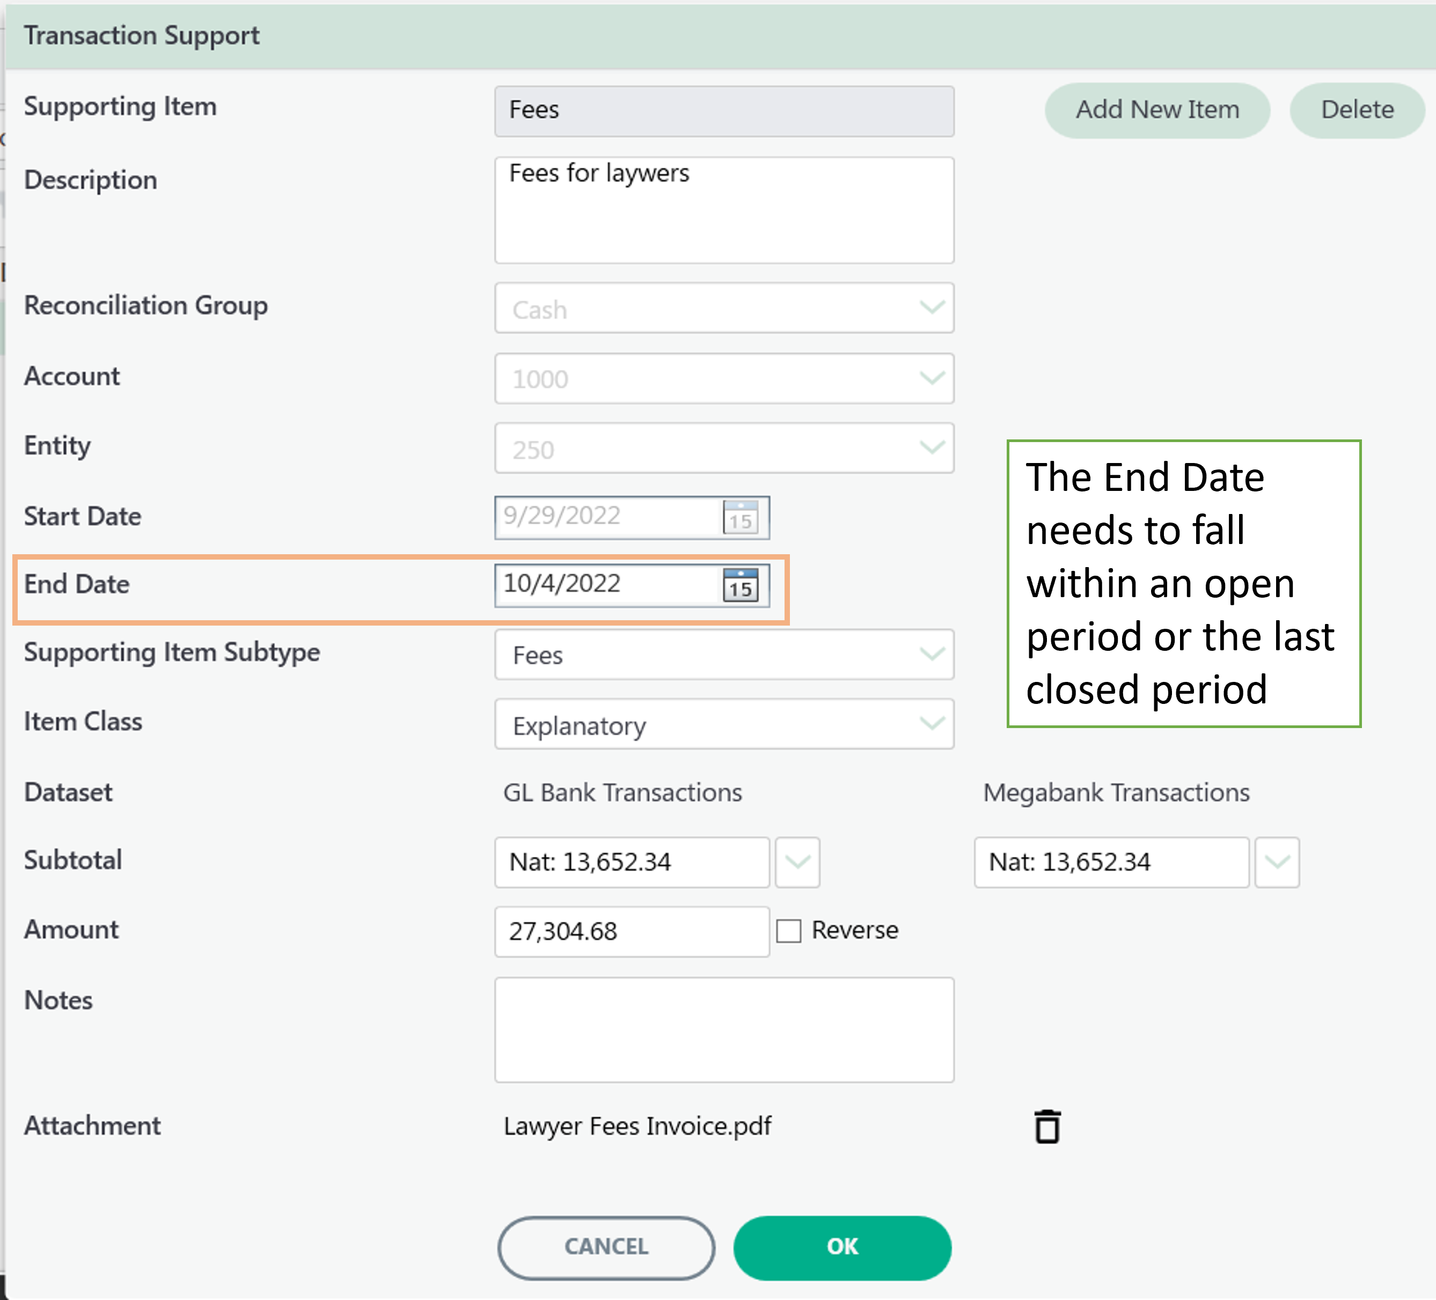Focus the Description text box
The width and height of the screenshot is (1436, 1300).
724,210
